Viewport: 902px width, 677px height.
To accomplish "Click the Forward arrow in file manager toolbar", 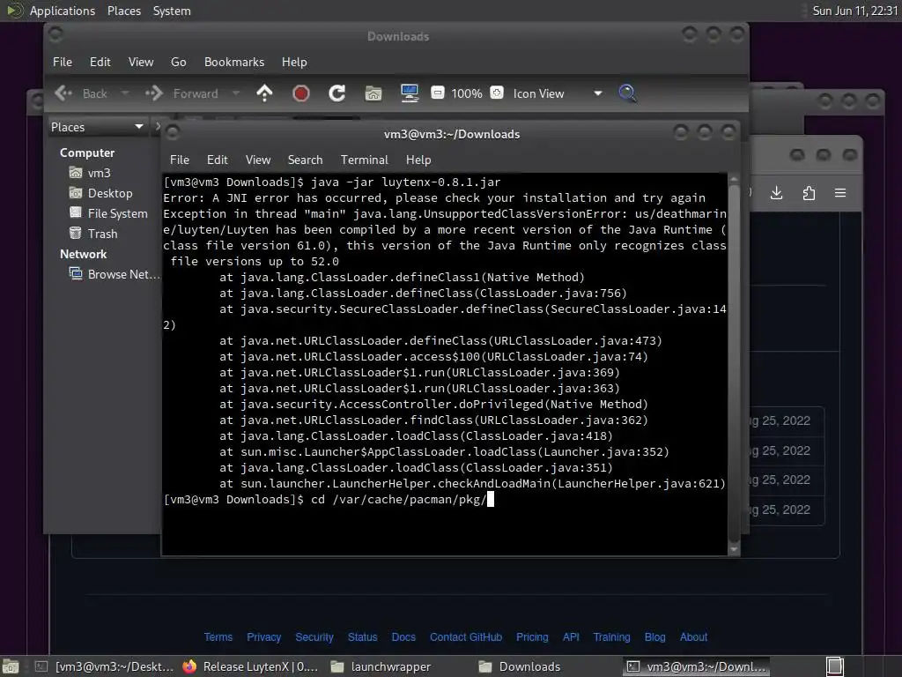I will pyautogui.click(x=154, y=93).
